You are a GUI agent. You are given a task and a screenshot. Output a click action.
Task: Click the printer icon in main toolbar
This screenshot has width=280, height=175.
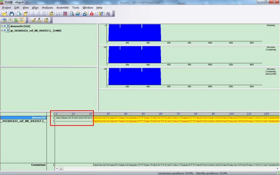tap(78, 14)
